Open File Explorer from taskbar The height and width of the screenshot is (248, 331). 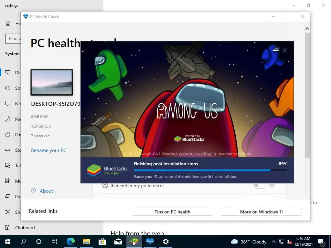pos(87,242)
